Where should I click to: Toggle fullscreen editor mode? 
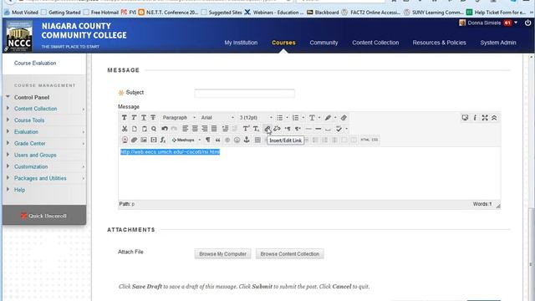tap(485, 118)
